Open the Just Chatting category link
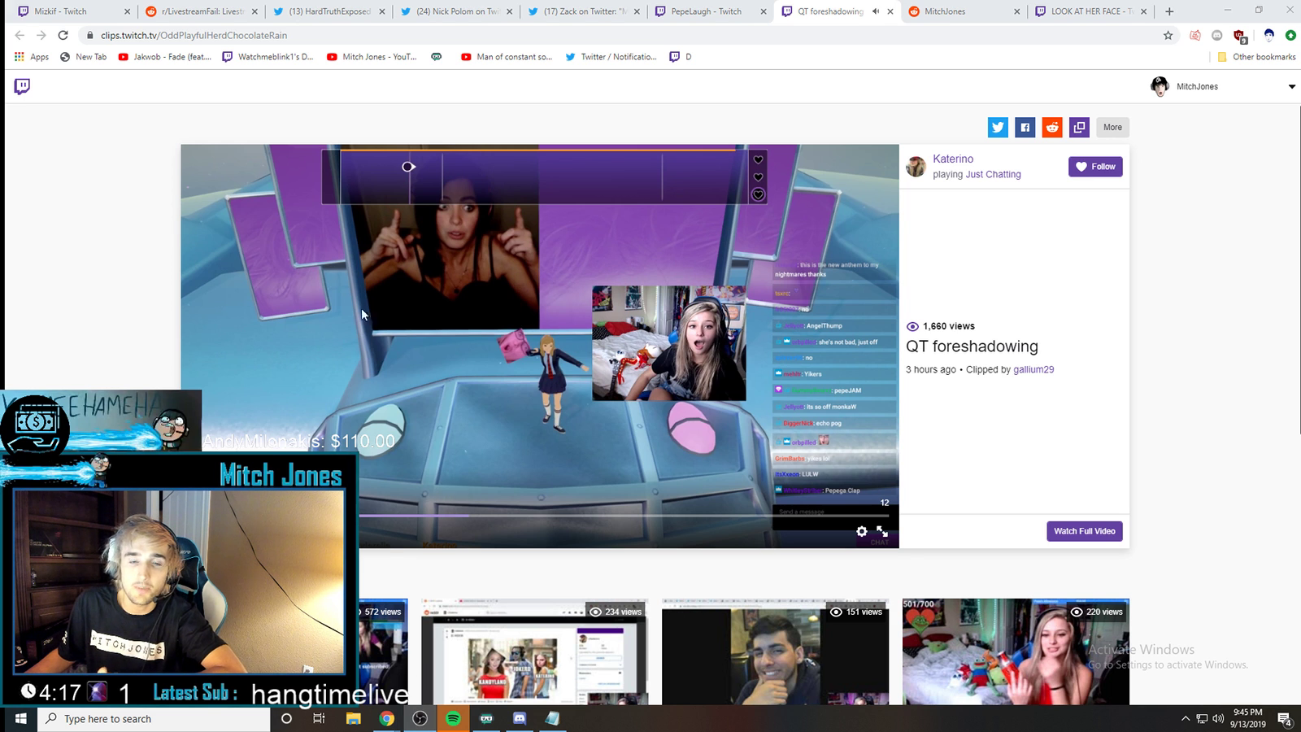 993,174
